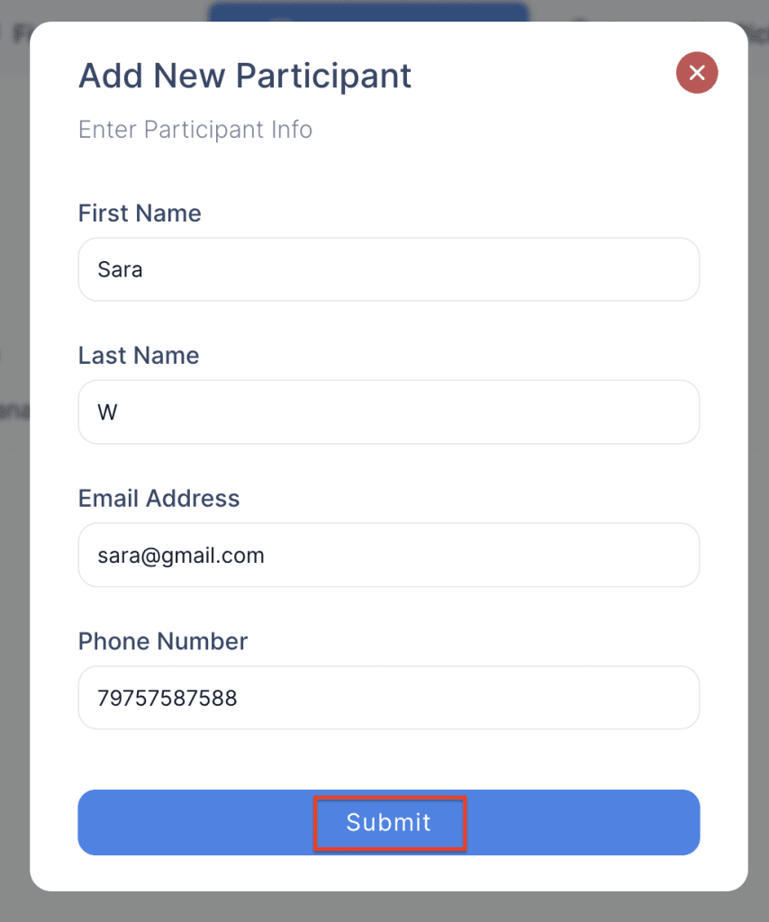Click into the Last Name field

point(389,411)
